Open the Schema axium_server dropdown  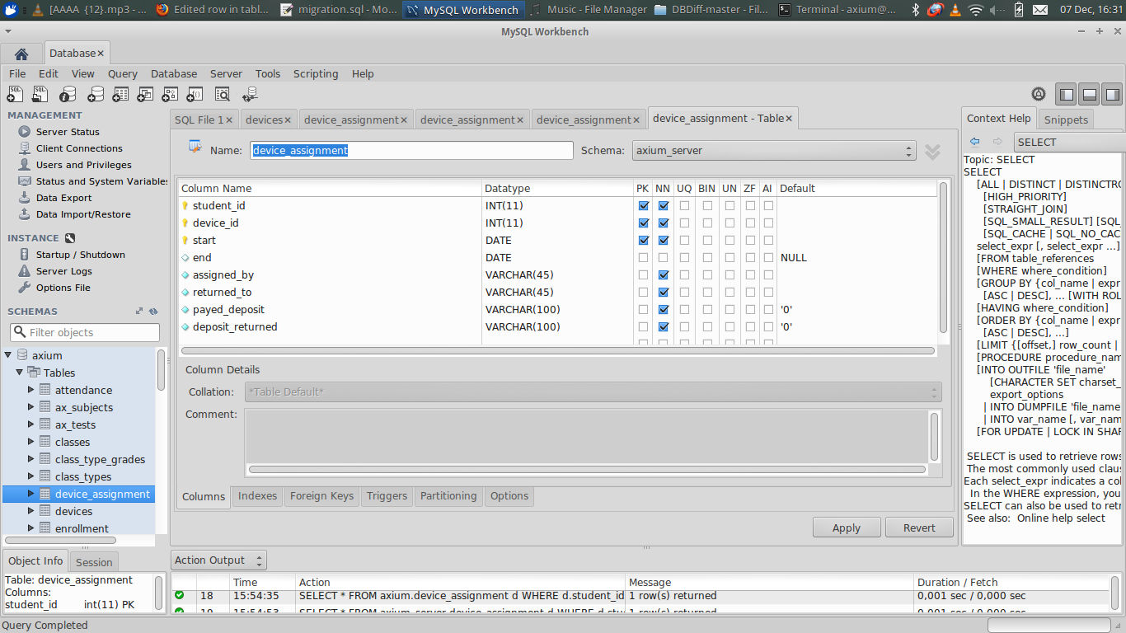[774, 151]
